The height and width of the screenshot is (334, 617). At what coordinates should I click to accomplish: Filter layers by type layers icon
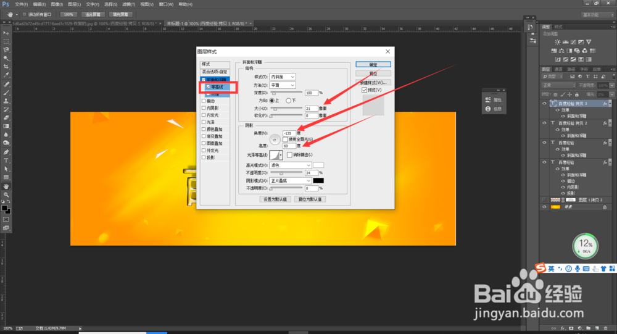tap(587, 77)
